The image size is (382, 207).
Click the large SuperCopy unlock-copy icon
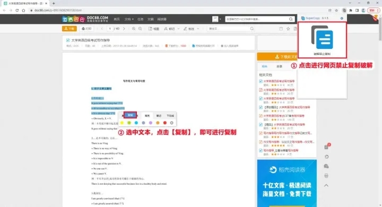click(322, 37)
